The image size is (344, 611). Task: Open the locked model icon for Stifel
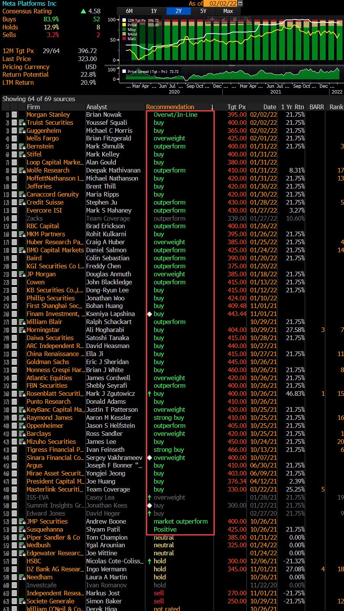(22, 155)
